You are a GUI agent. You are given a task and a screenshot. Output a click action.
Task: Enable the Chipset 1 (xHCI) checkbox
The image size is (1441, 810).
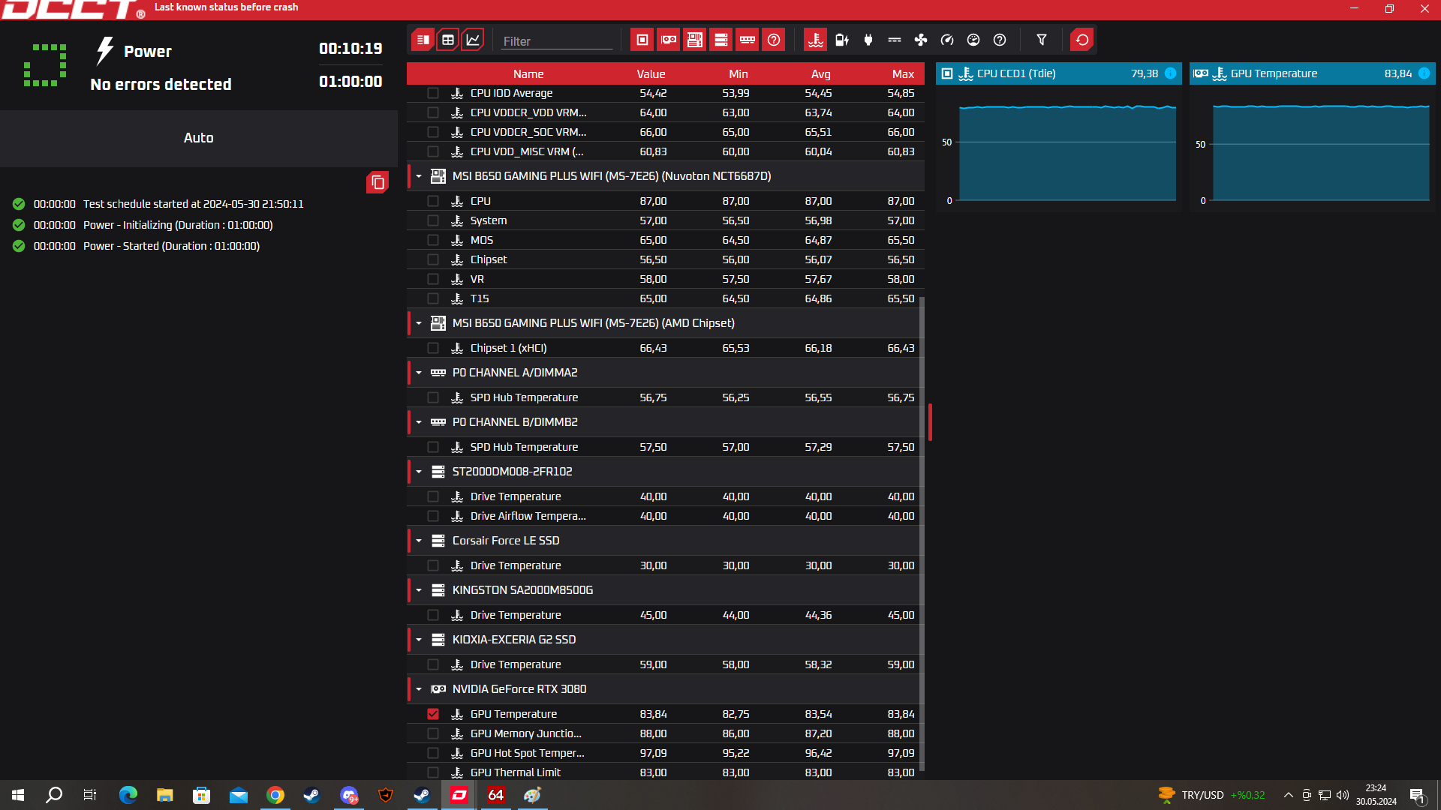[433, 348]
